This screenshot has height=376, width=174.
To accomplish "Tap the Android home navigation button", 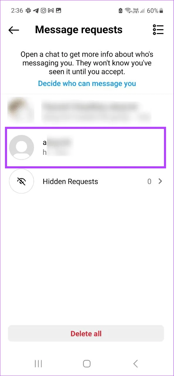I will coord(87,364).
